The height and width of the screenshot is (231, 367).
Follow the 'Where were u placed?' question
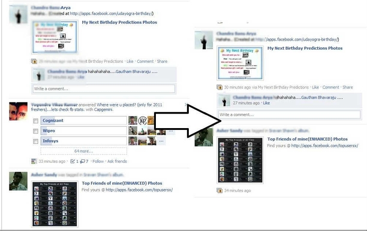click(98, 161)
